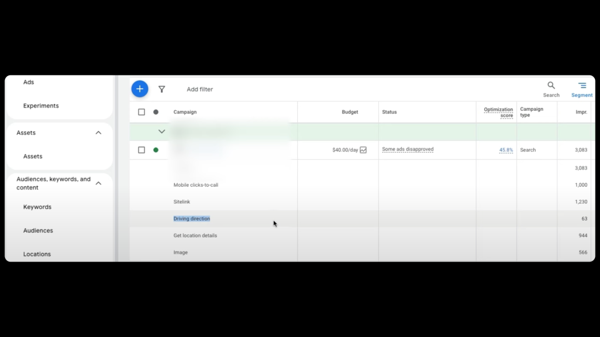Sort by the Status column header

(389, 112)
